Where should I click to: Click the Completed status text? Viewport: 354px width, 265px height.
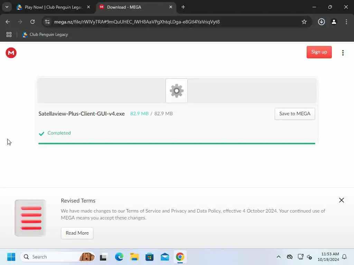[59, 133]
